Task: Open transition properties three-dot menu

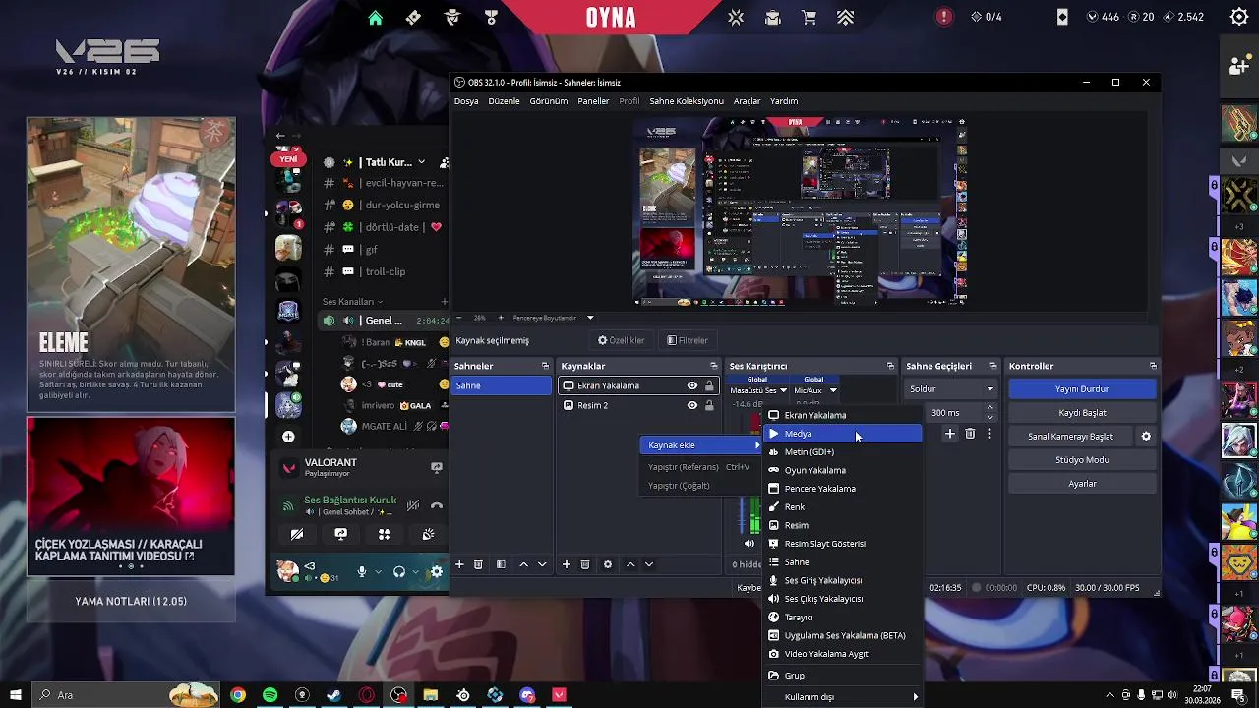Action: click(989, 434)
